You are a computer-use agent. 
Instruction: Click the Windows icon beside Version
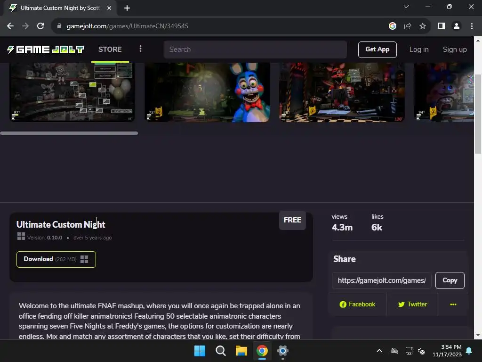point(21,237)
